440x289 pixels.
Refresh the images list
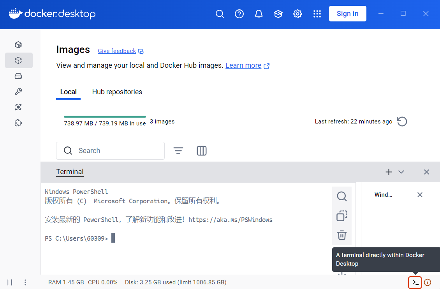(402, 122)
